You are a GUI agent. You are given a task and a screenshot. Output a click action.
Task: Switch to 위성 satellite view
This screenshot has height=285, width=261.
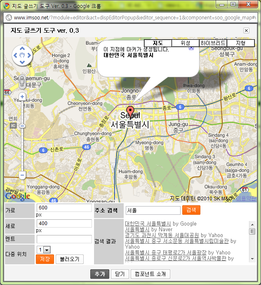(185, 43)
